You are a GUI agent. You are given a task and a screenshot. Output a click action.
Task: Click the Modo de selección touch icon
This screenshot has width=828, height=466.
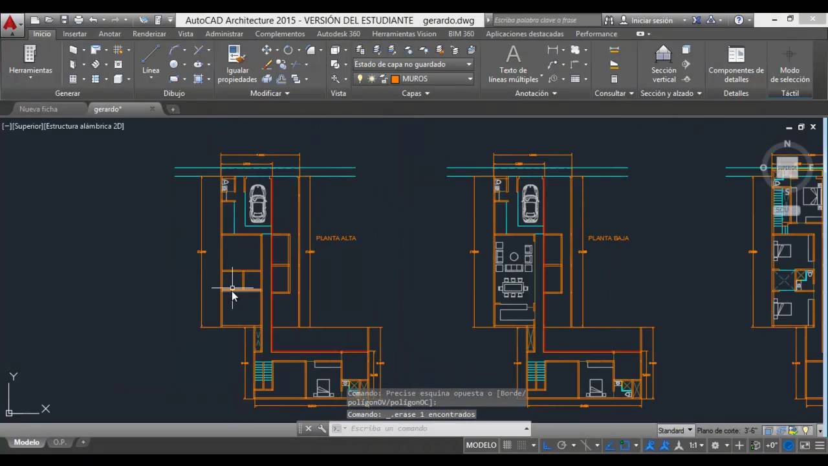click(789, 63)
